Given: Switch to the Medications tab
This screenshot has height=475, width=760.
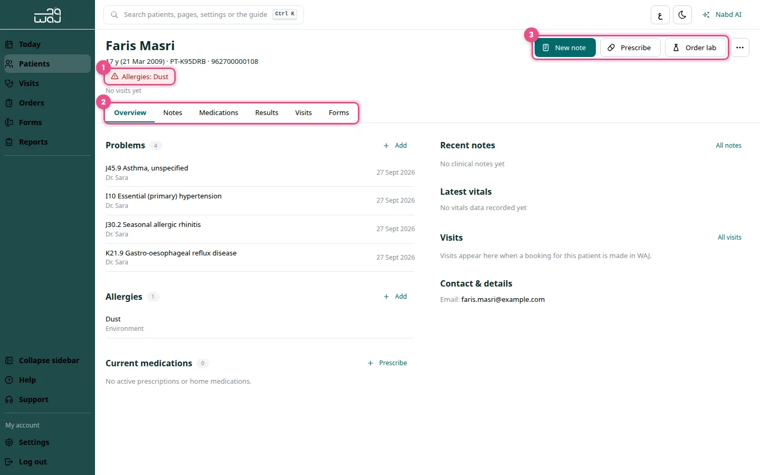Looking at the screenshot, I should tap(218, 112).
